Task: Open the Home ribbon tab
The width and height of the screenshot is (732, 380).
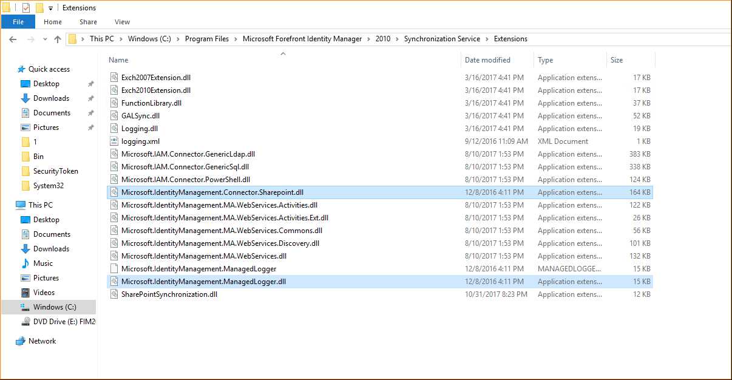Action: (x=53, y=22)
